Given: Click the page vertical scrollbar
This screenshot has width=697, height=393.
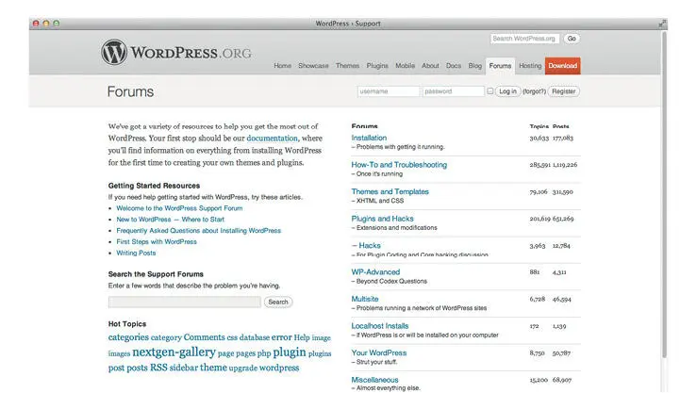Looking at the screenshot, I should [x=664, y=194].
